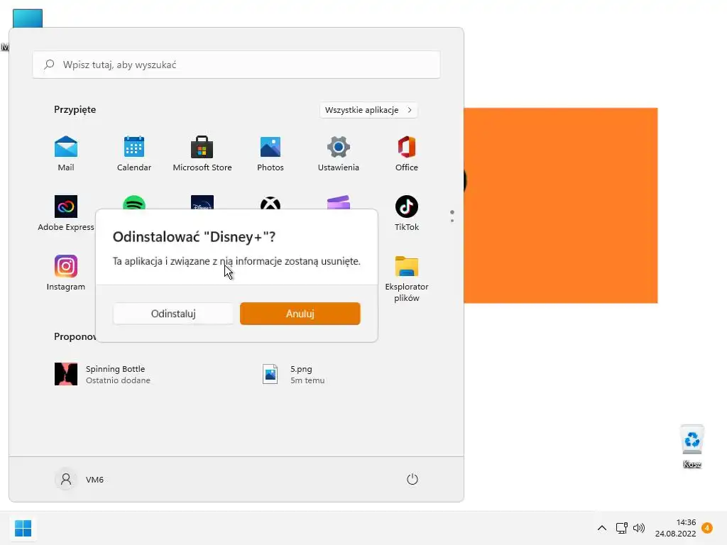Click Odinstaluj to uninstall Disney+
Screen dimensions: 727x545
[x=173, y=314]
